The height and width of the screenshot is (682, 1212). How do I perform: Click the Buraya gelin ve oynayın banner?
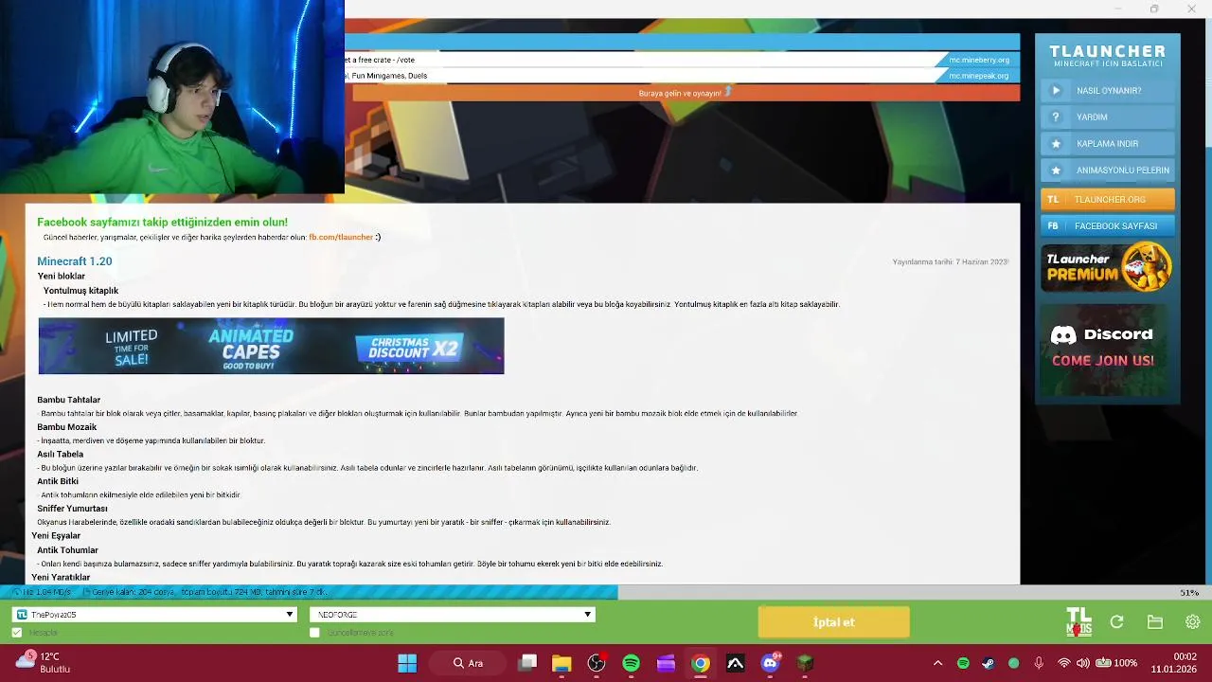[x=686, y=93]
